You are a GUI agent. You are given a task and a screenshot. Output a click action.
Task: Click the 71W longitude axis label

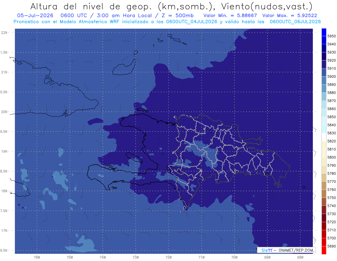coord(201,257)
